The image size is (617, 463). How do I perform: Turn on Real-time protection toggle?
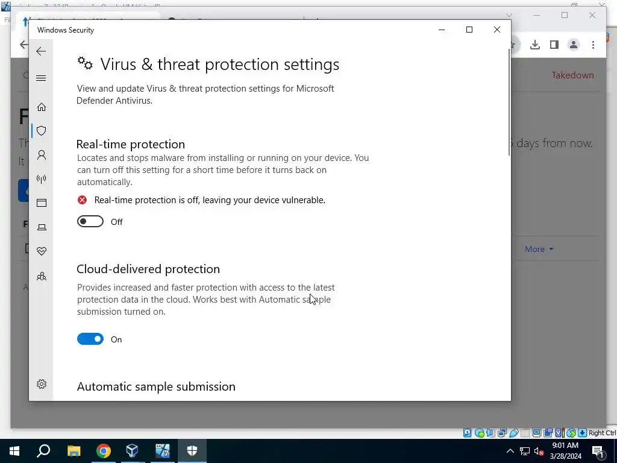point(90,222)
